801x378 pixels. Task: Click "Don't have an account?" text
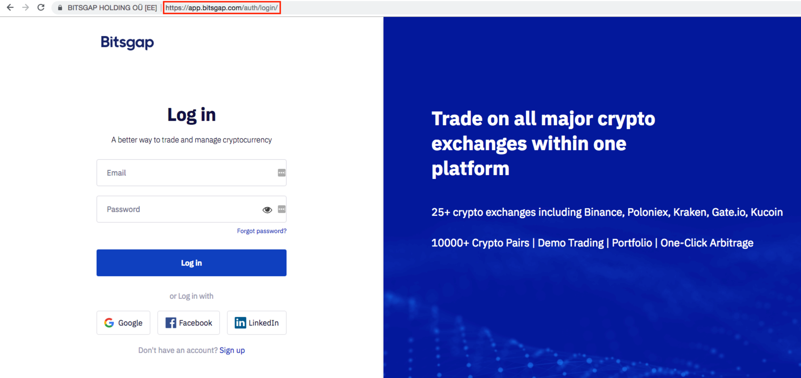(x=178, y=350)
